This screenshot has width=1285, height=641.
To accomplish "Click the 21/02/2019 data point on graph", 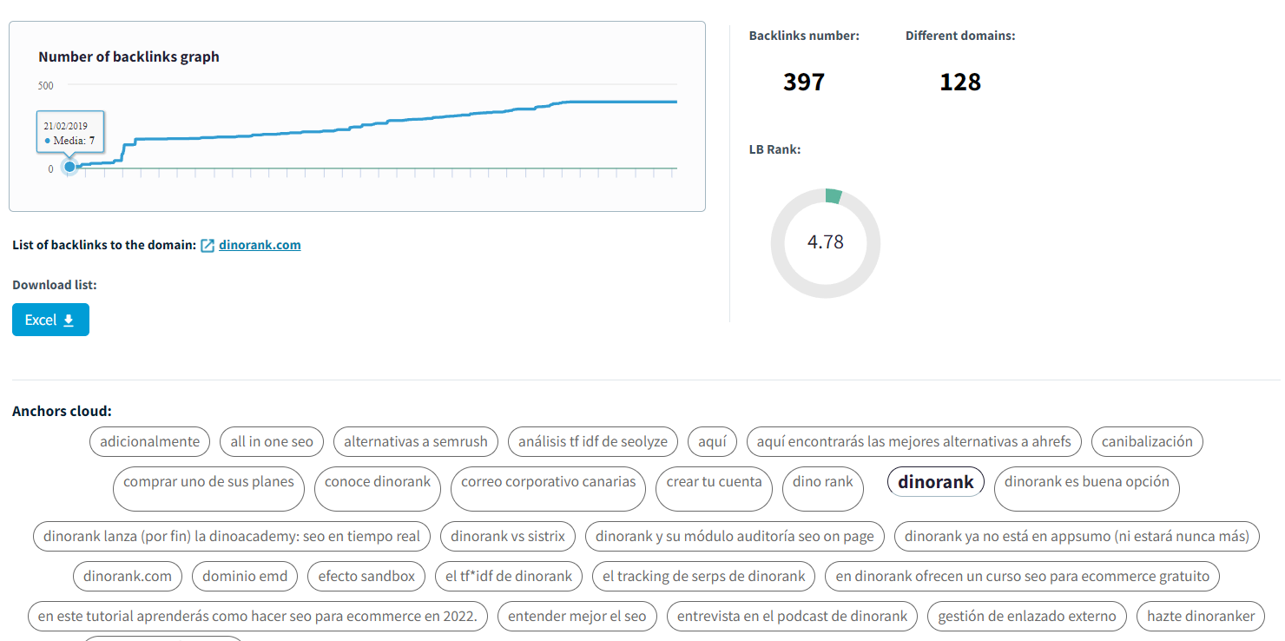I will pyautogui.click(x=69, y=167).
